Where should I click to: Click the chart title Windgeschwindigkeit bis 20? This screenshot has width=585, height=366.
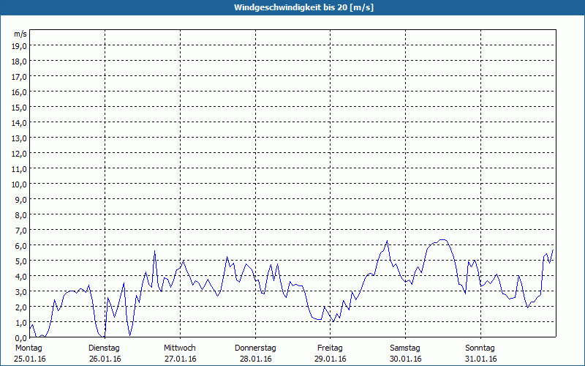292,7
